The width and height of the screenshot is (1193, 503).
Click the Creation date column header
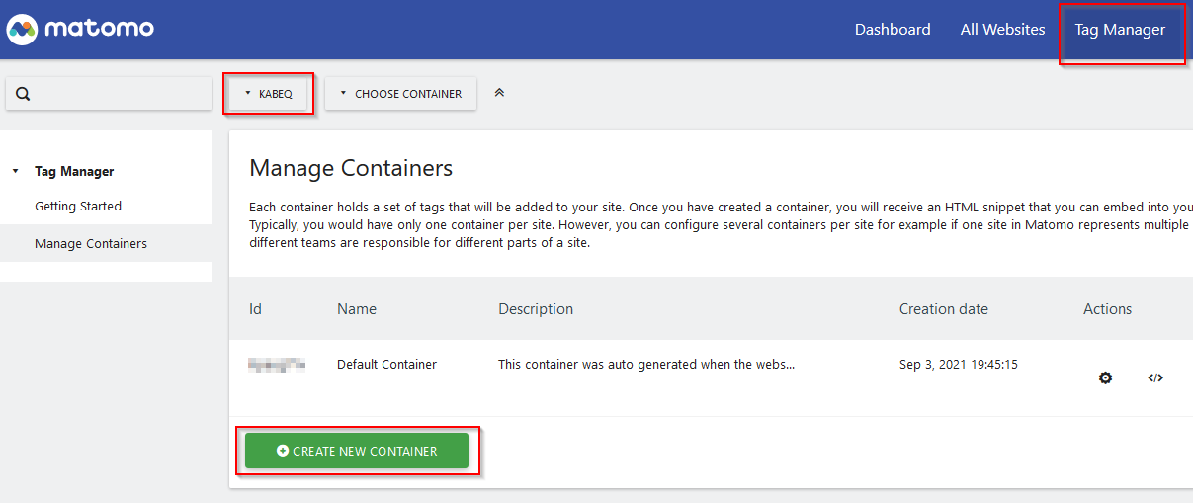pos(943,309)
